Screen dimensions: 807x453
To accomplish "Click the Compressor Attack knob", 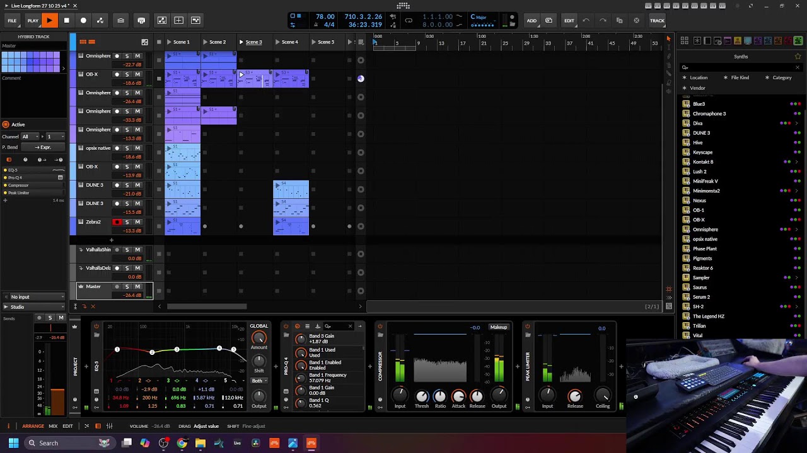I will coord(458,396).
